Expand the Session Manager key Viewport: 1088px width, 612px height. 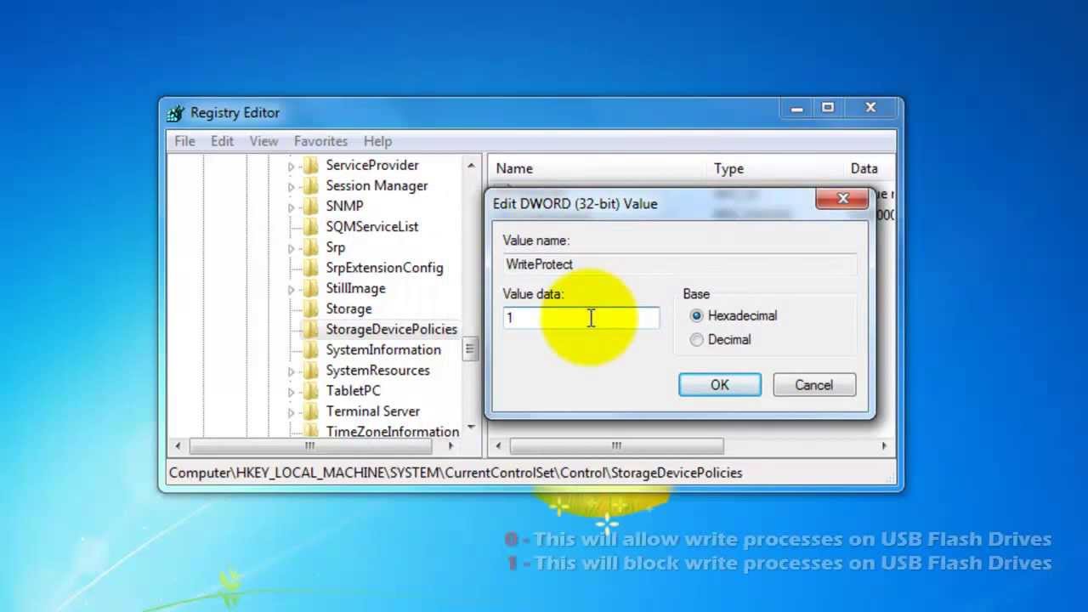click(291, 186)
